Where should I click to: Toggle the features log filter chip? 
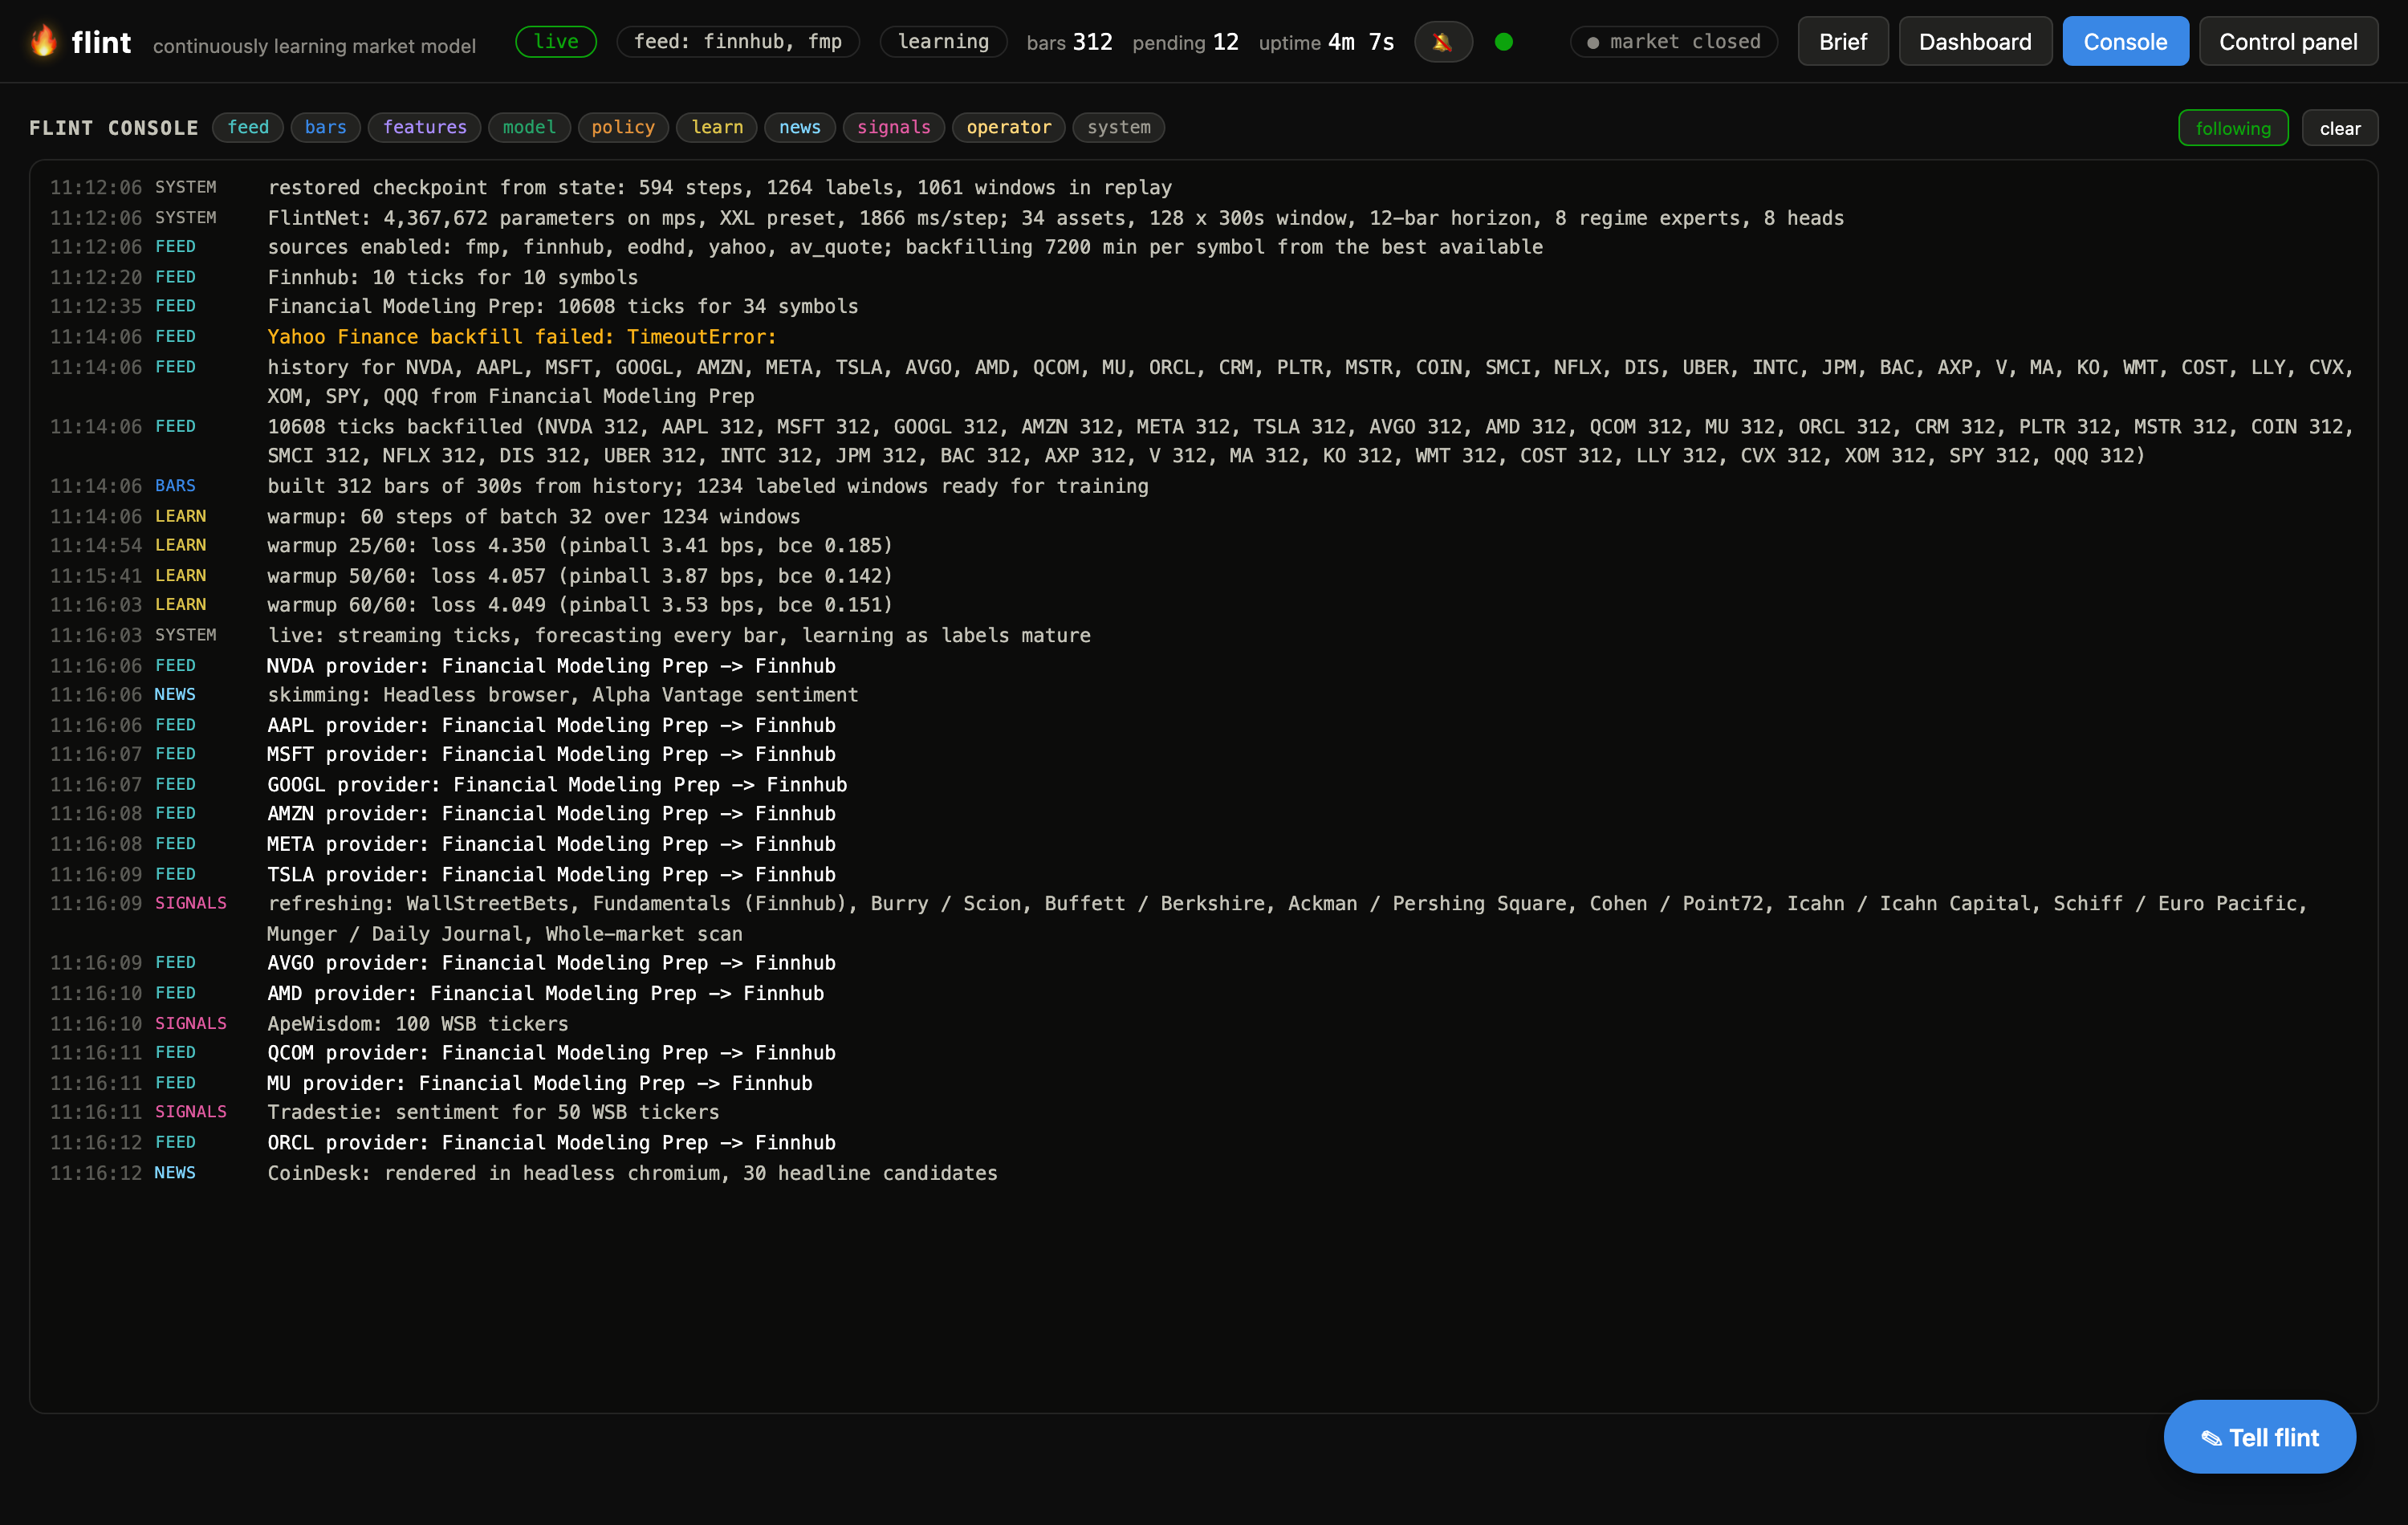tap(425, 127)
